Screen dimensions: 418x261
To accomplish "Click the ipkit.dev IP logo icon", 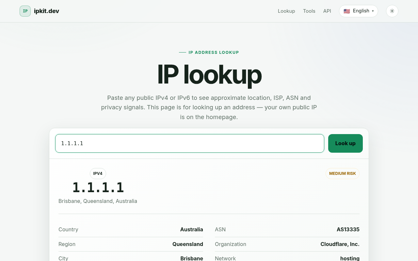I will coord(25,11).
